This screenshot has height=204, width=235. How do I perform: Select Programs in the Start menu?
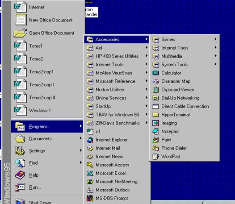[47, 127]
